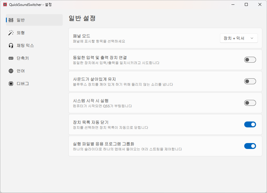Click the chevron arrow in the 패널 모드 combo box
This screenshot has width=267, height=193.
pos(252,38)
